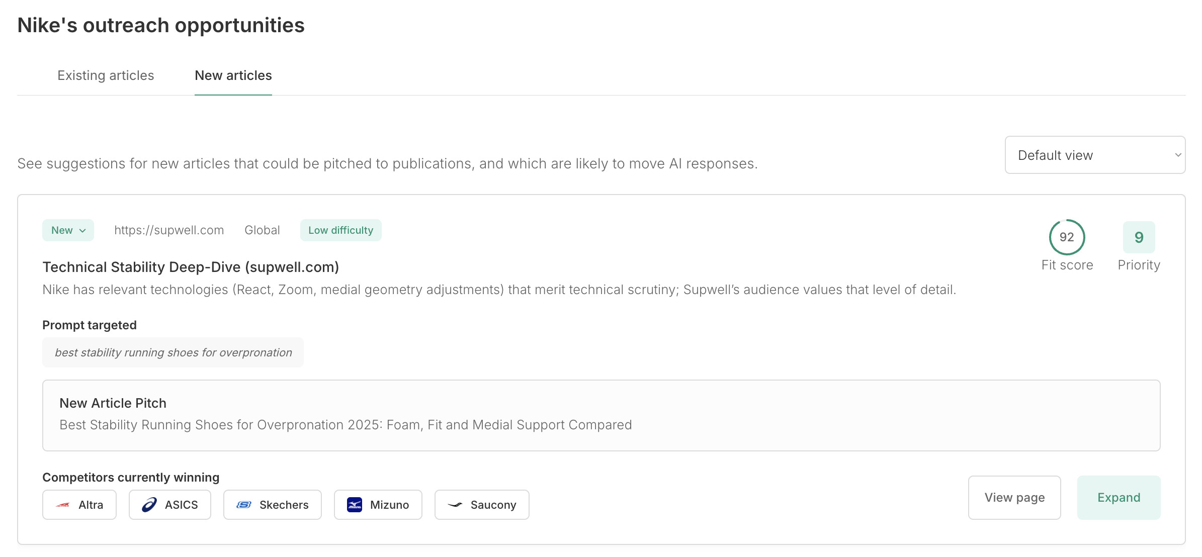
Task: Click the priority 9 badge
Action: [1139, 237]
